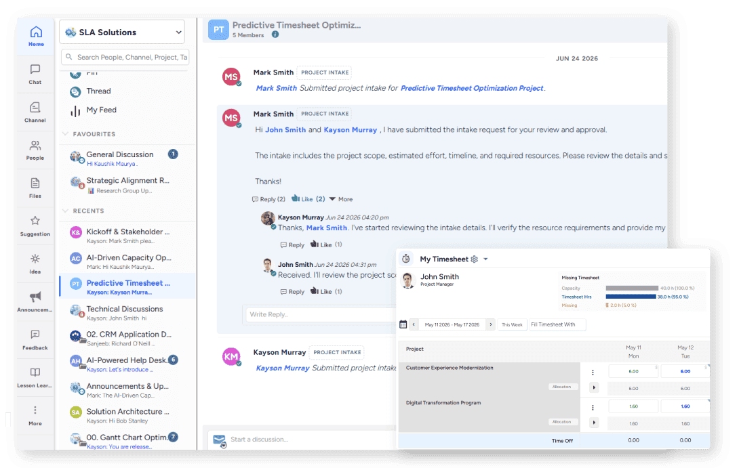Click the This Week button
Viewport: 739px width, 468px height.
pos(512,324)
